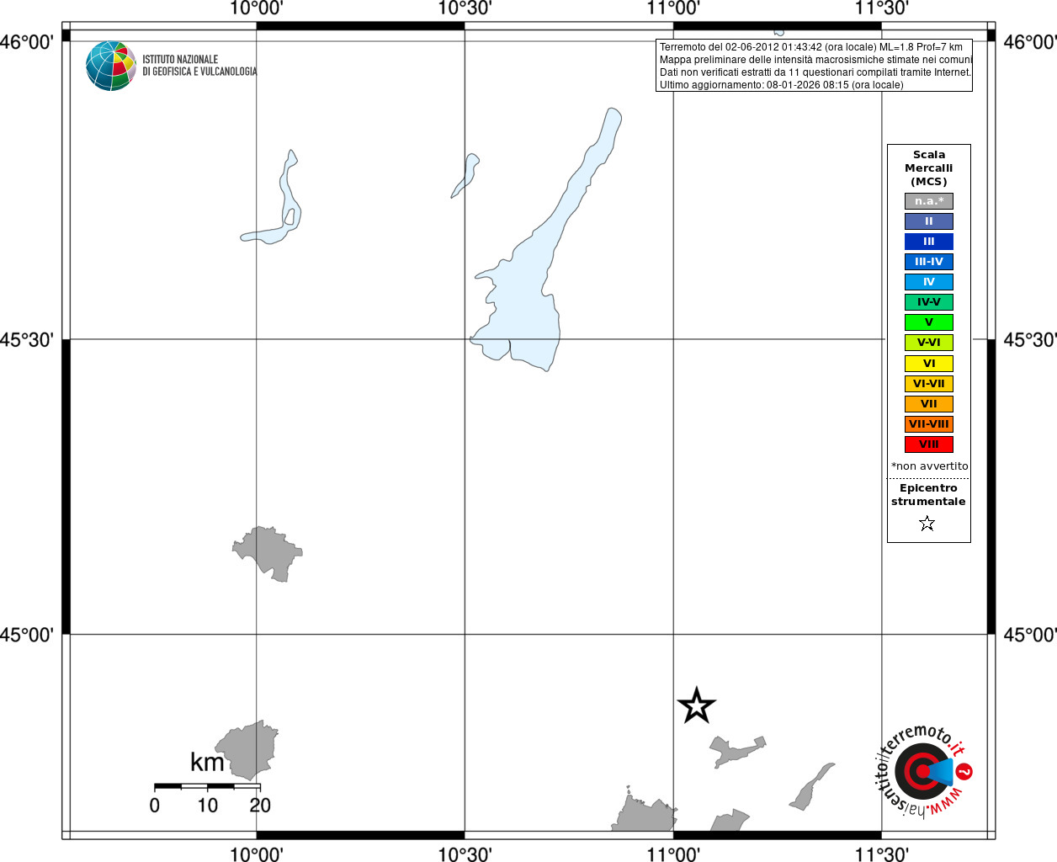1057x862 pixels.
Task: Select the intensity III legend swatch
Action: pyautogui.click(x=929, y=242)
